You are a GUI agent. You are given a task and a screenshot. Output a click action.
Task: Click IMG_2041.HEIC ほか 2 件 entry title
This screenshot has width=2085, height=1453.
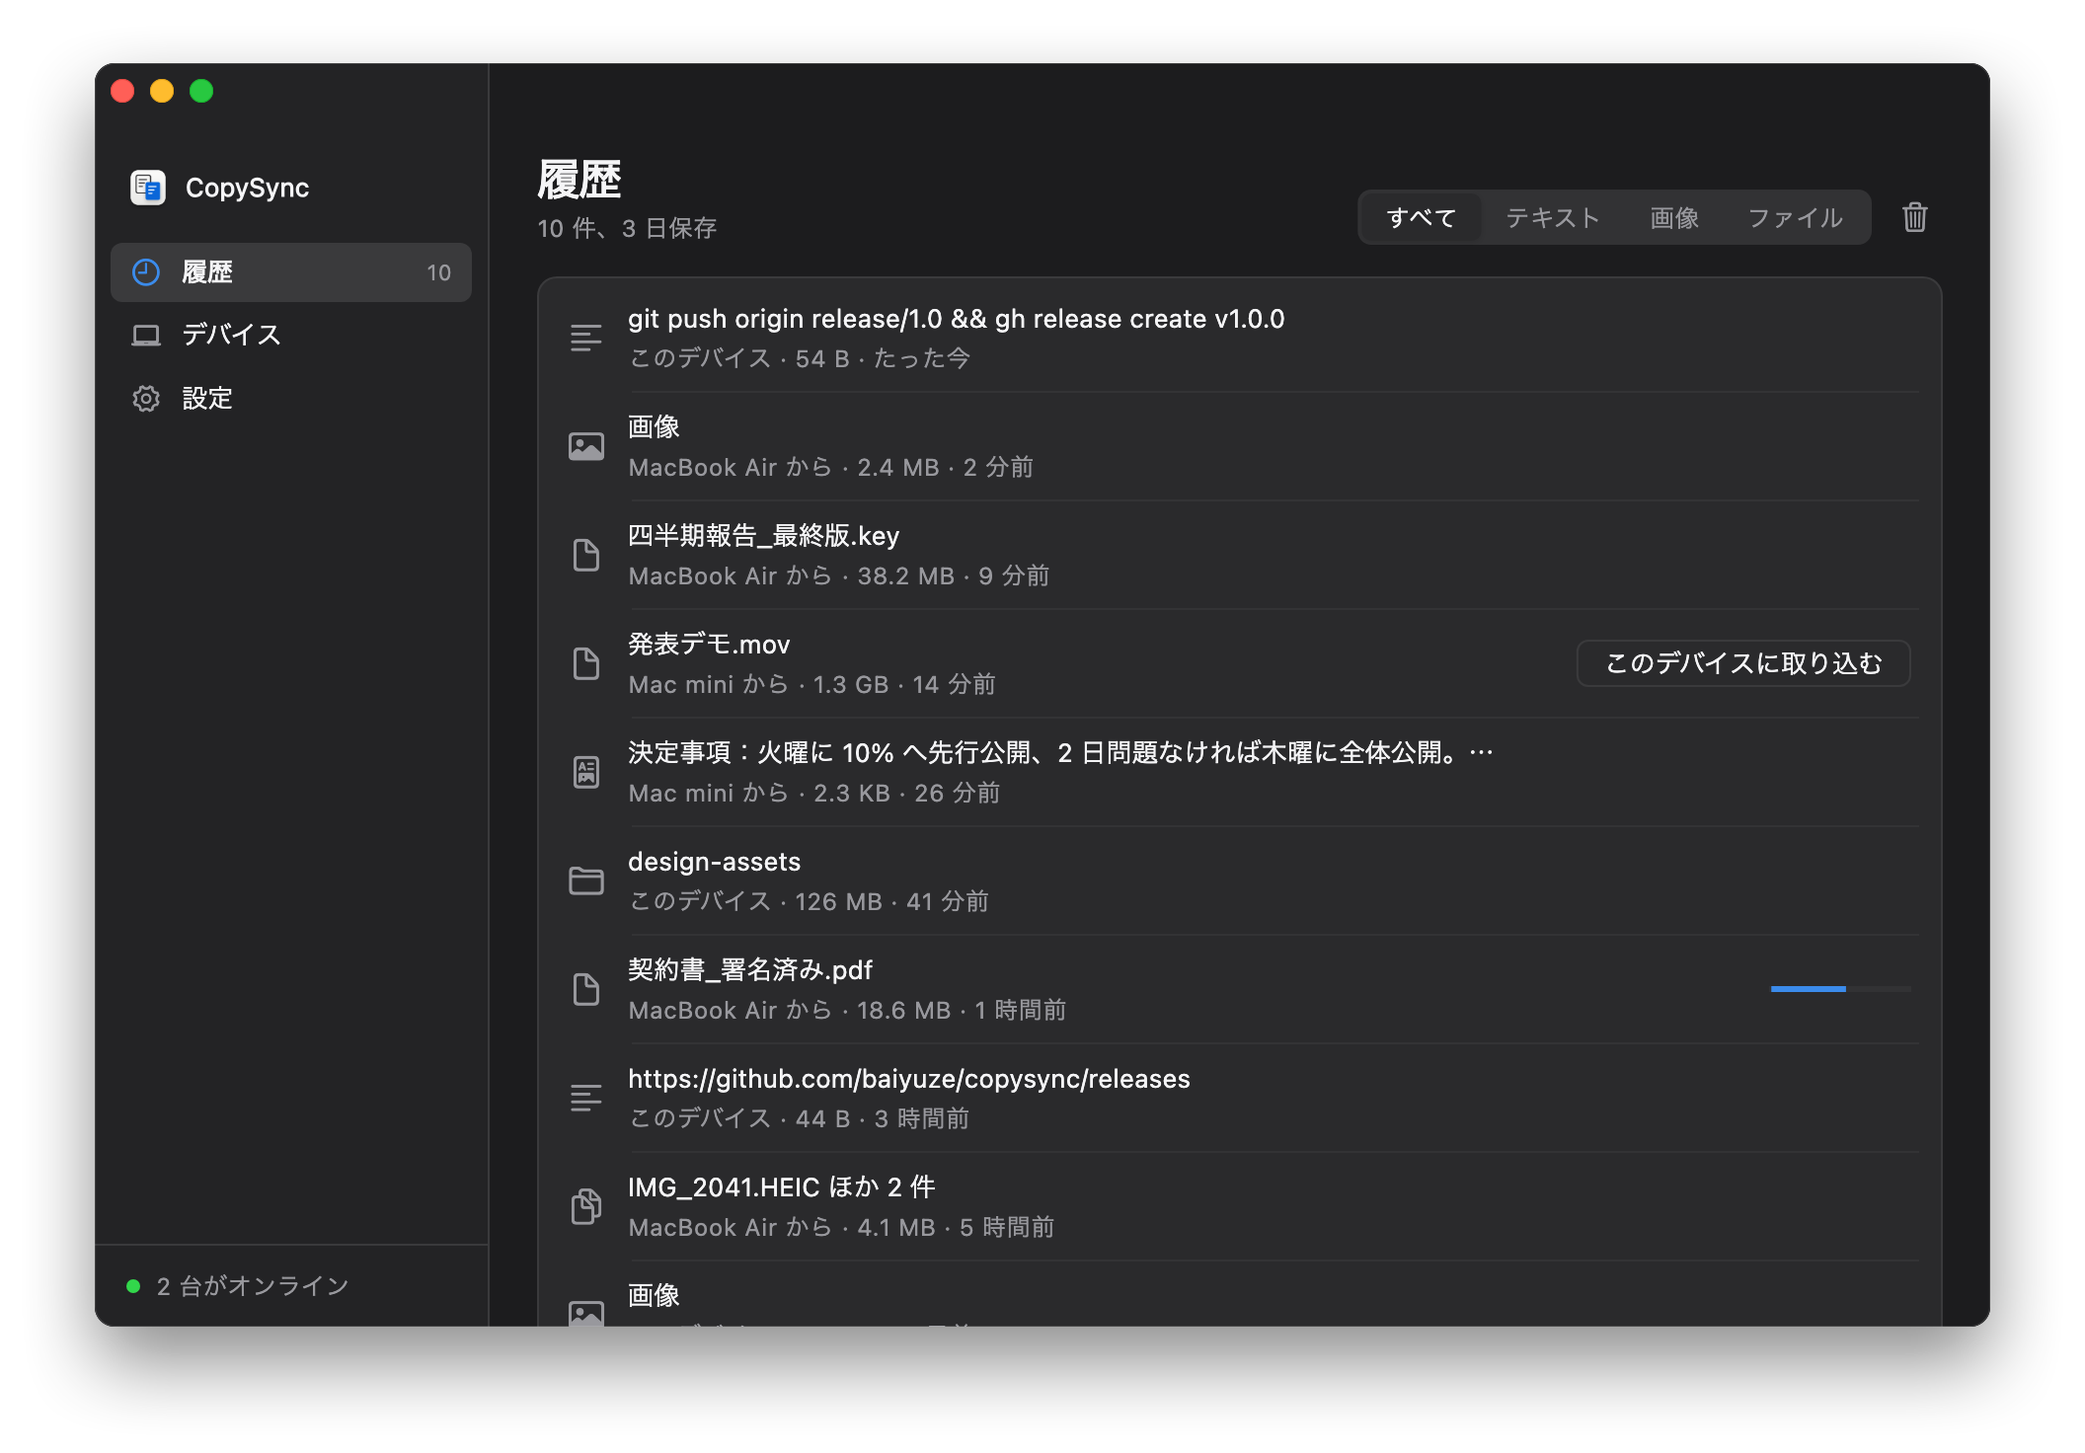coord(782,1187)
